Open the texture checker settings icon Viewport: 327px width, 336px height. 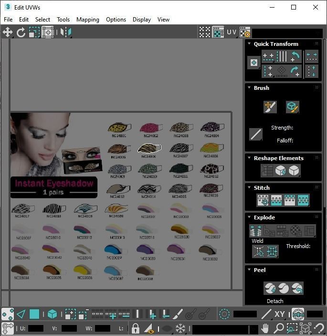pos(245,32)
